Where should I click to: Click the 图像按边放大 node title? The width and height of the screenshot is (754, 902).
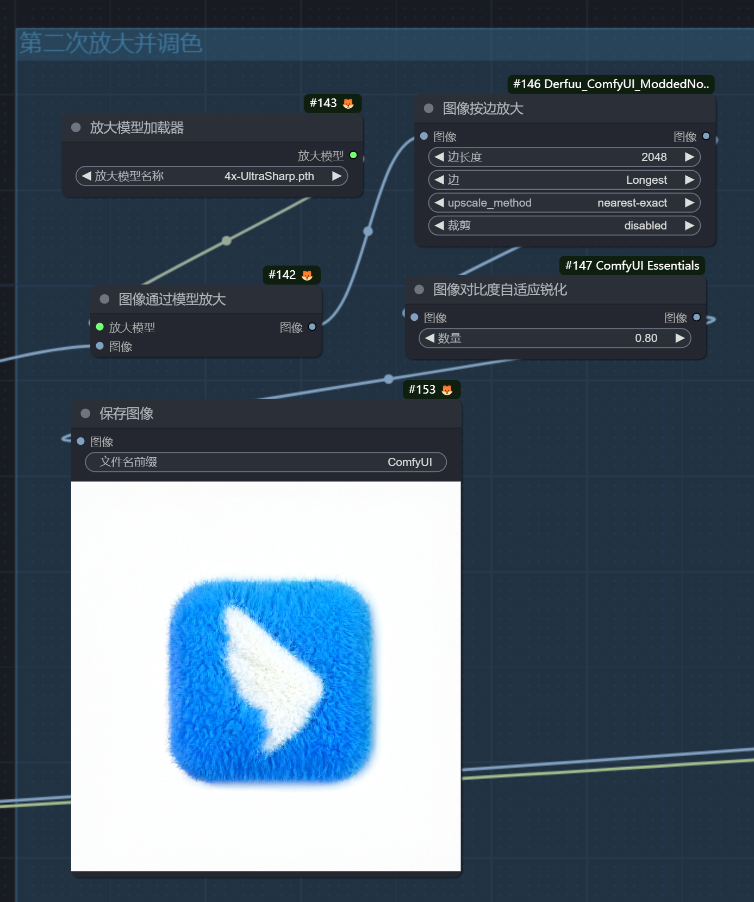(x=483, y=108)
